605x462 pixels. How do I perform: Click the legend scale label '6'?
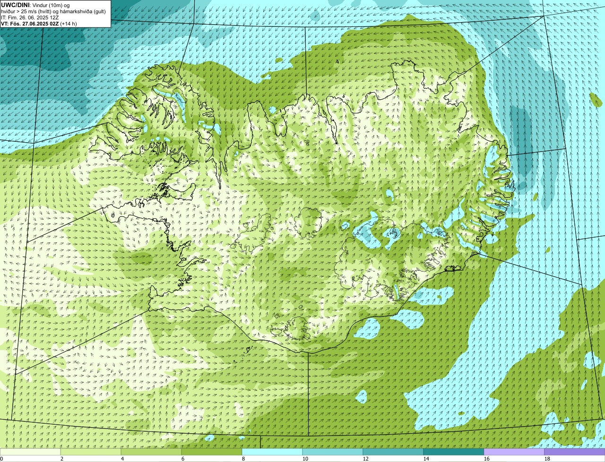pos(183,459)
